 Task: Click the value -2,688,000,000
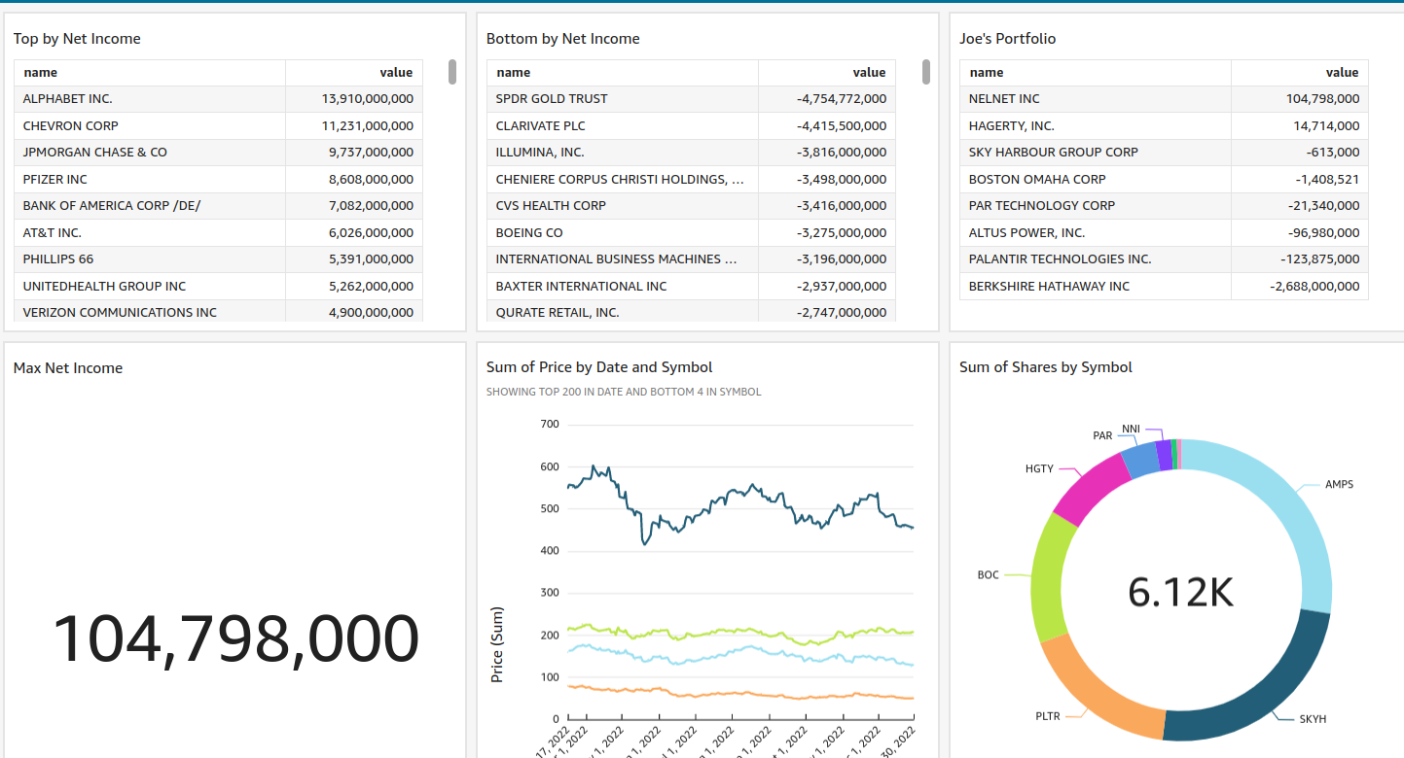(1314, 287)
